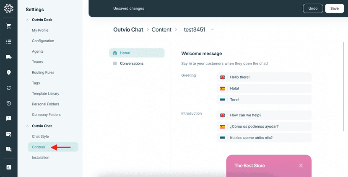Open Personal Folders page
The image size is (348, 177).
click(46, 104)
